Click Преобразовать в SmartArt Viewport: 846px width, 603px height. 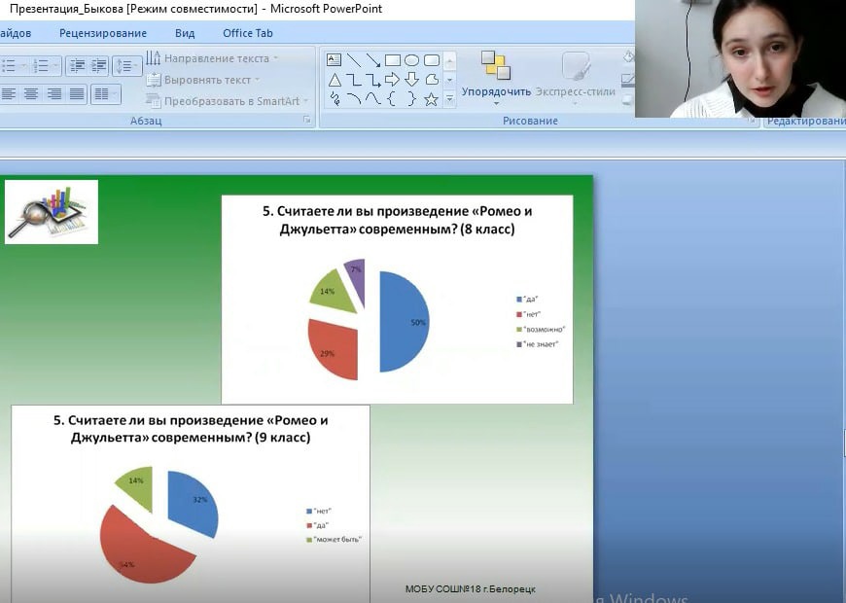[x=227, y=101]
